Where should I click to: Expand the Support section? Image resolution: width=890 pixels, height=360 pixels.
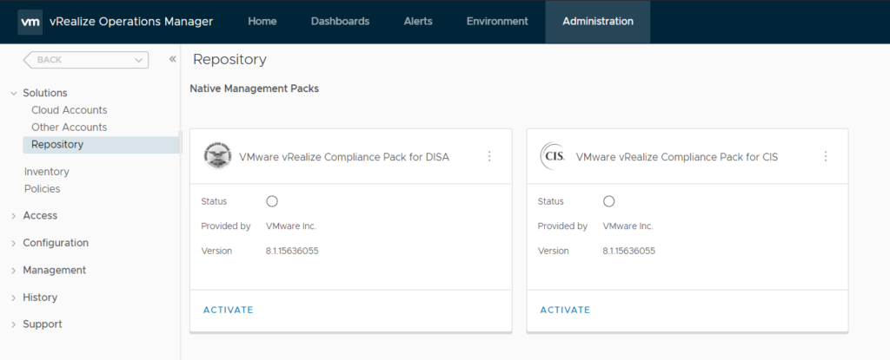click(14, 324)
